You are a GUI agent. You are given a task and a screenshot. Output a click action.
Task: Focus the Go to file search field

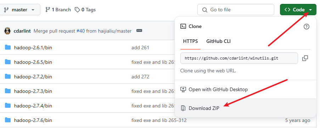tap(236, 10)
